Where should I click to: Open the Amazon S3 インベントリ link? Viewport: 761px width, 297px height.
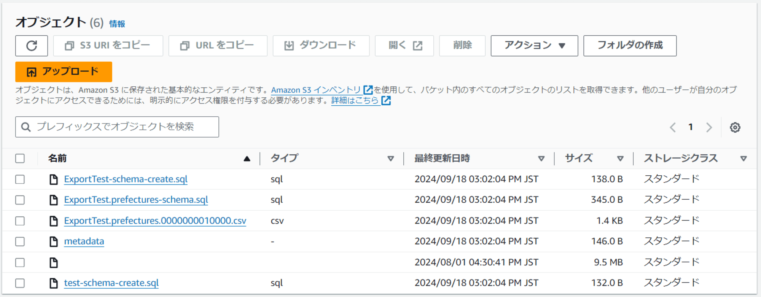point(316,90)
